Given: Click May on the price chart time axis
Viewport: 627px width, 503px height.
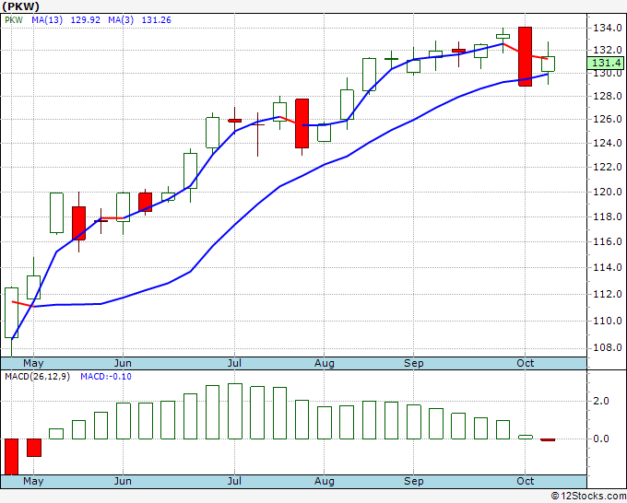Looking at the screenshot, I should 33,363.
